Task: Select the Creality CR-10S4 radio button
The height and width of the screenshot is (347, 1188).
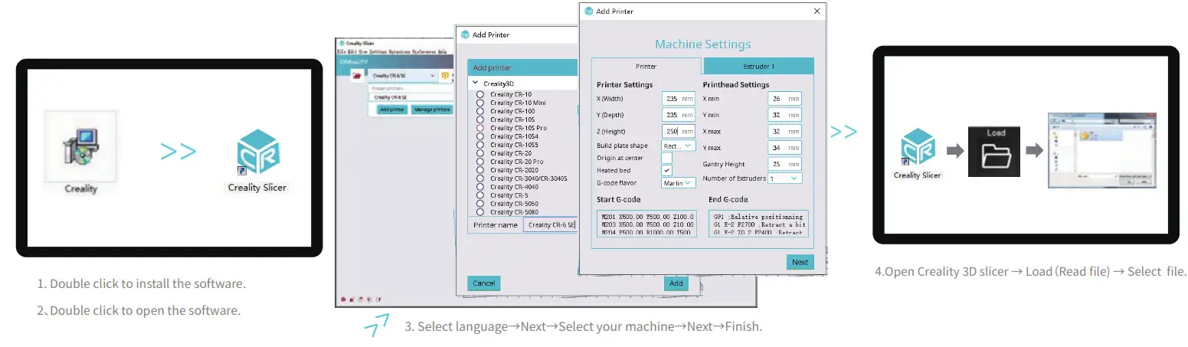Action: [480, 136]
